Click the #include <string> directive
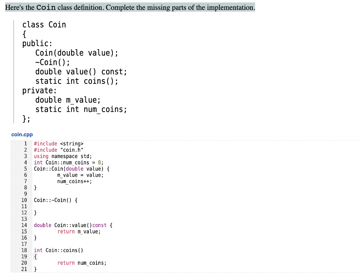This screenshot has width=361, height=276. pos(58,144)
